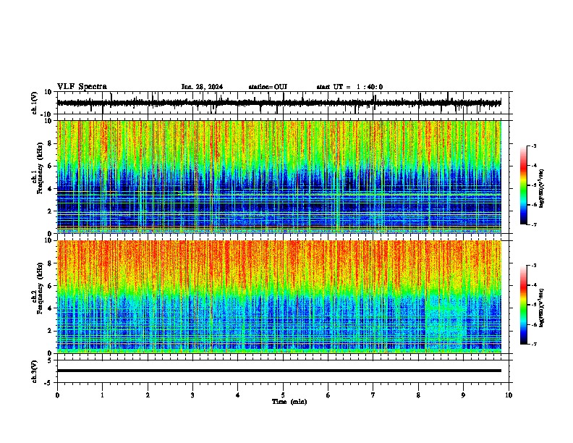Select the date text "Jan. 28, 2024"
Image resolution: width=573 pixels, height=443 pixels.
pyautogui.click(x=202, y=87)
